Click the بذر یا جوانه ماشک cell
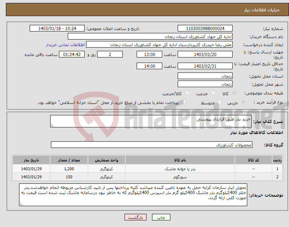This screenshot has height=227, width=289. [180, 169]
